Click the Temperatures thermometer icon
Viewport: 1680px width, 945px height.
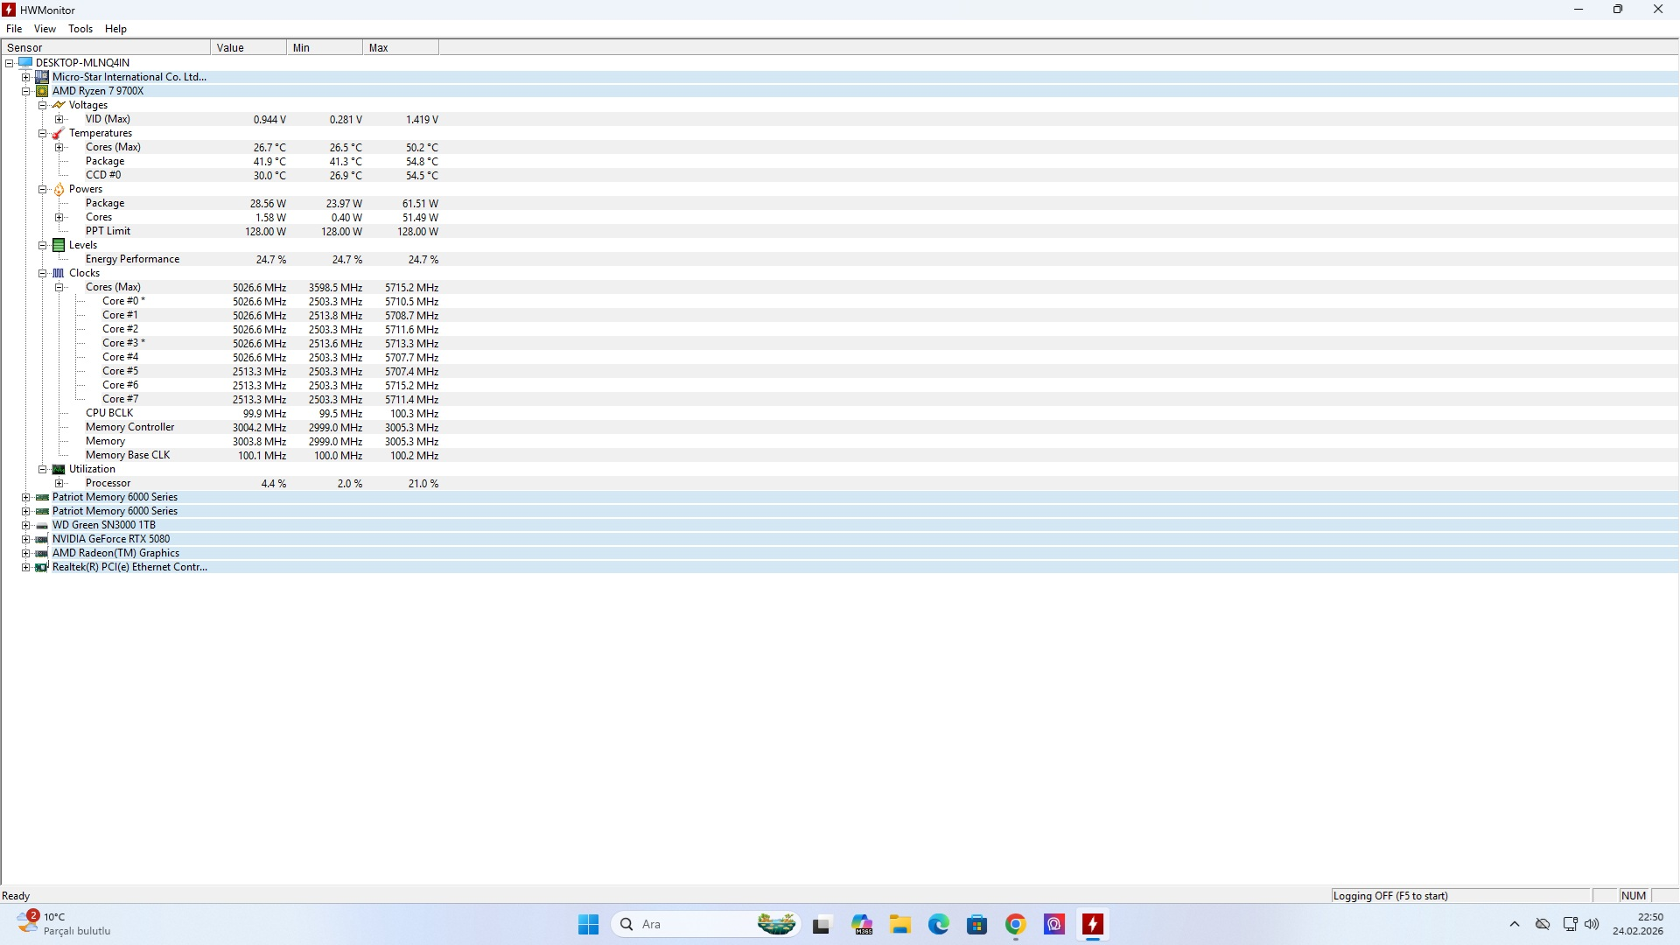(59, 133)
